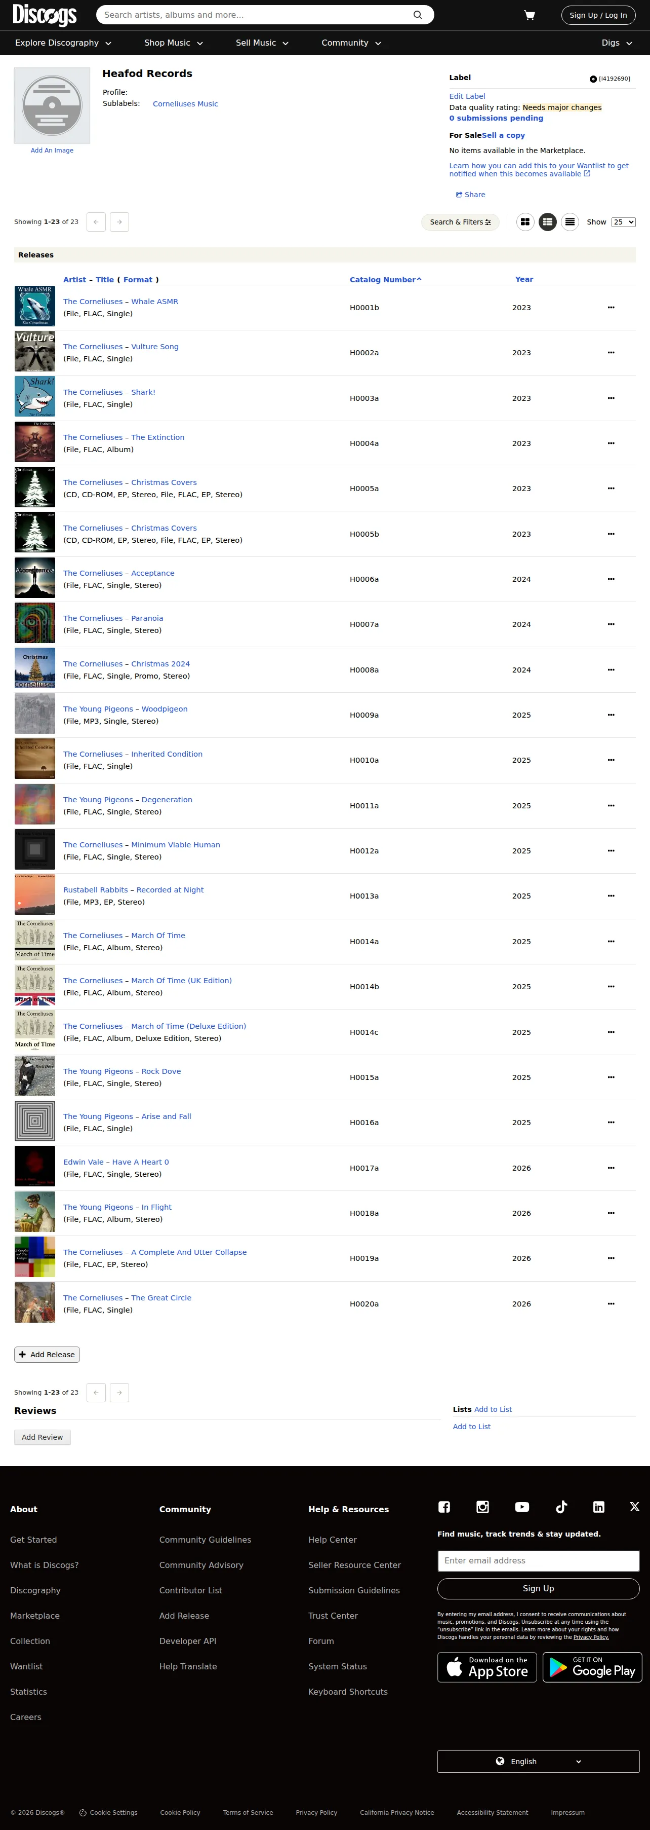Click Edit Label link
The width and height of the screenshot is (650, 1830).
[x=467, y=97]
